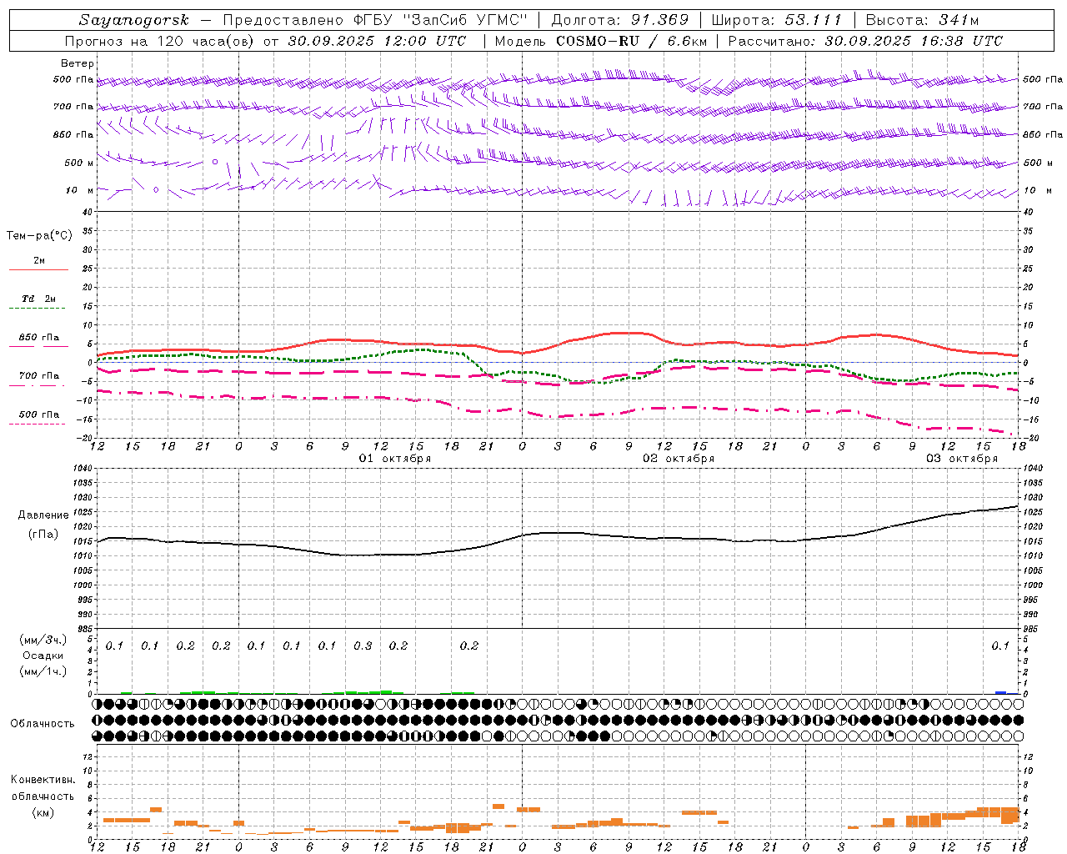Click the Ветер panel label

pyautogui.click(x=78, y=63)
